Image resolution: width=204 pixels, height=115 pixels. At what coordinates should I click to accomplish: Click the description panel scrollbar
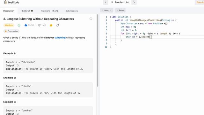pos(98,50)
